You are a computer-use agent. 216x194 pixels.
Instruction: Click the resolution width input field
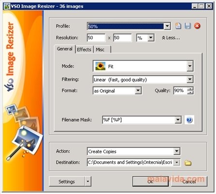tap(96, 38)
